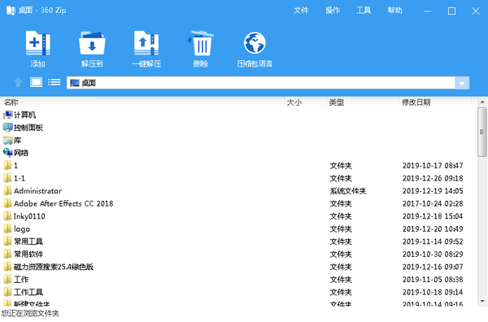
Task: Open the 文件 menu
Action: pyautogui.click(x=301, y=11)
